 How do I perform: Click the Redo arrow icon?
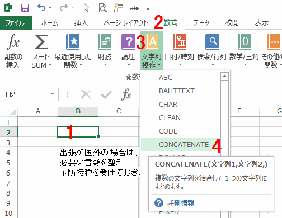point(64,8)
